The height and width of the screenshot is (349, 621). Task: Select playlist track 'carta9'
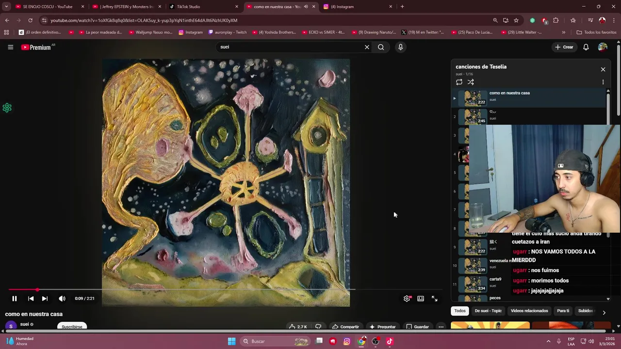pyautogui.click(x=495, y=279)
